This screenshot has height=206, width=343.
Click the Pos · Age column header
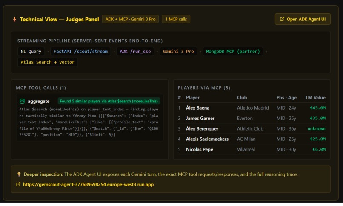pyautogui.click(x=286, y=98)
